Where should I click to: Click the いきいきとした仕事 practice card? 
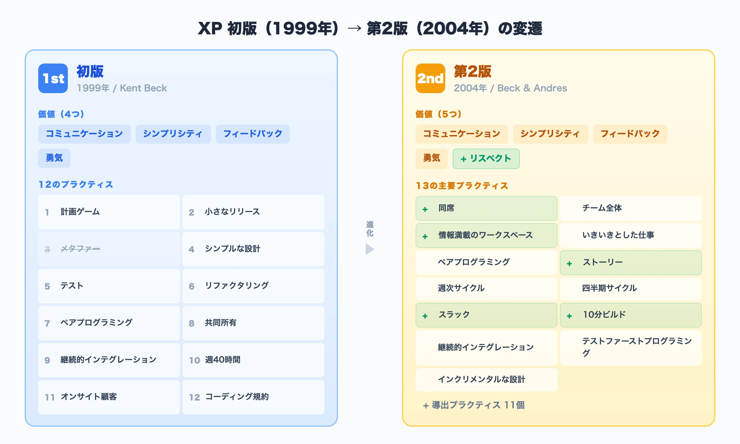click(631, 236)
